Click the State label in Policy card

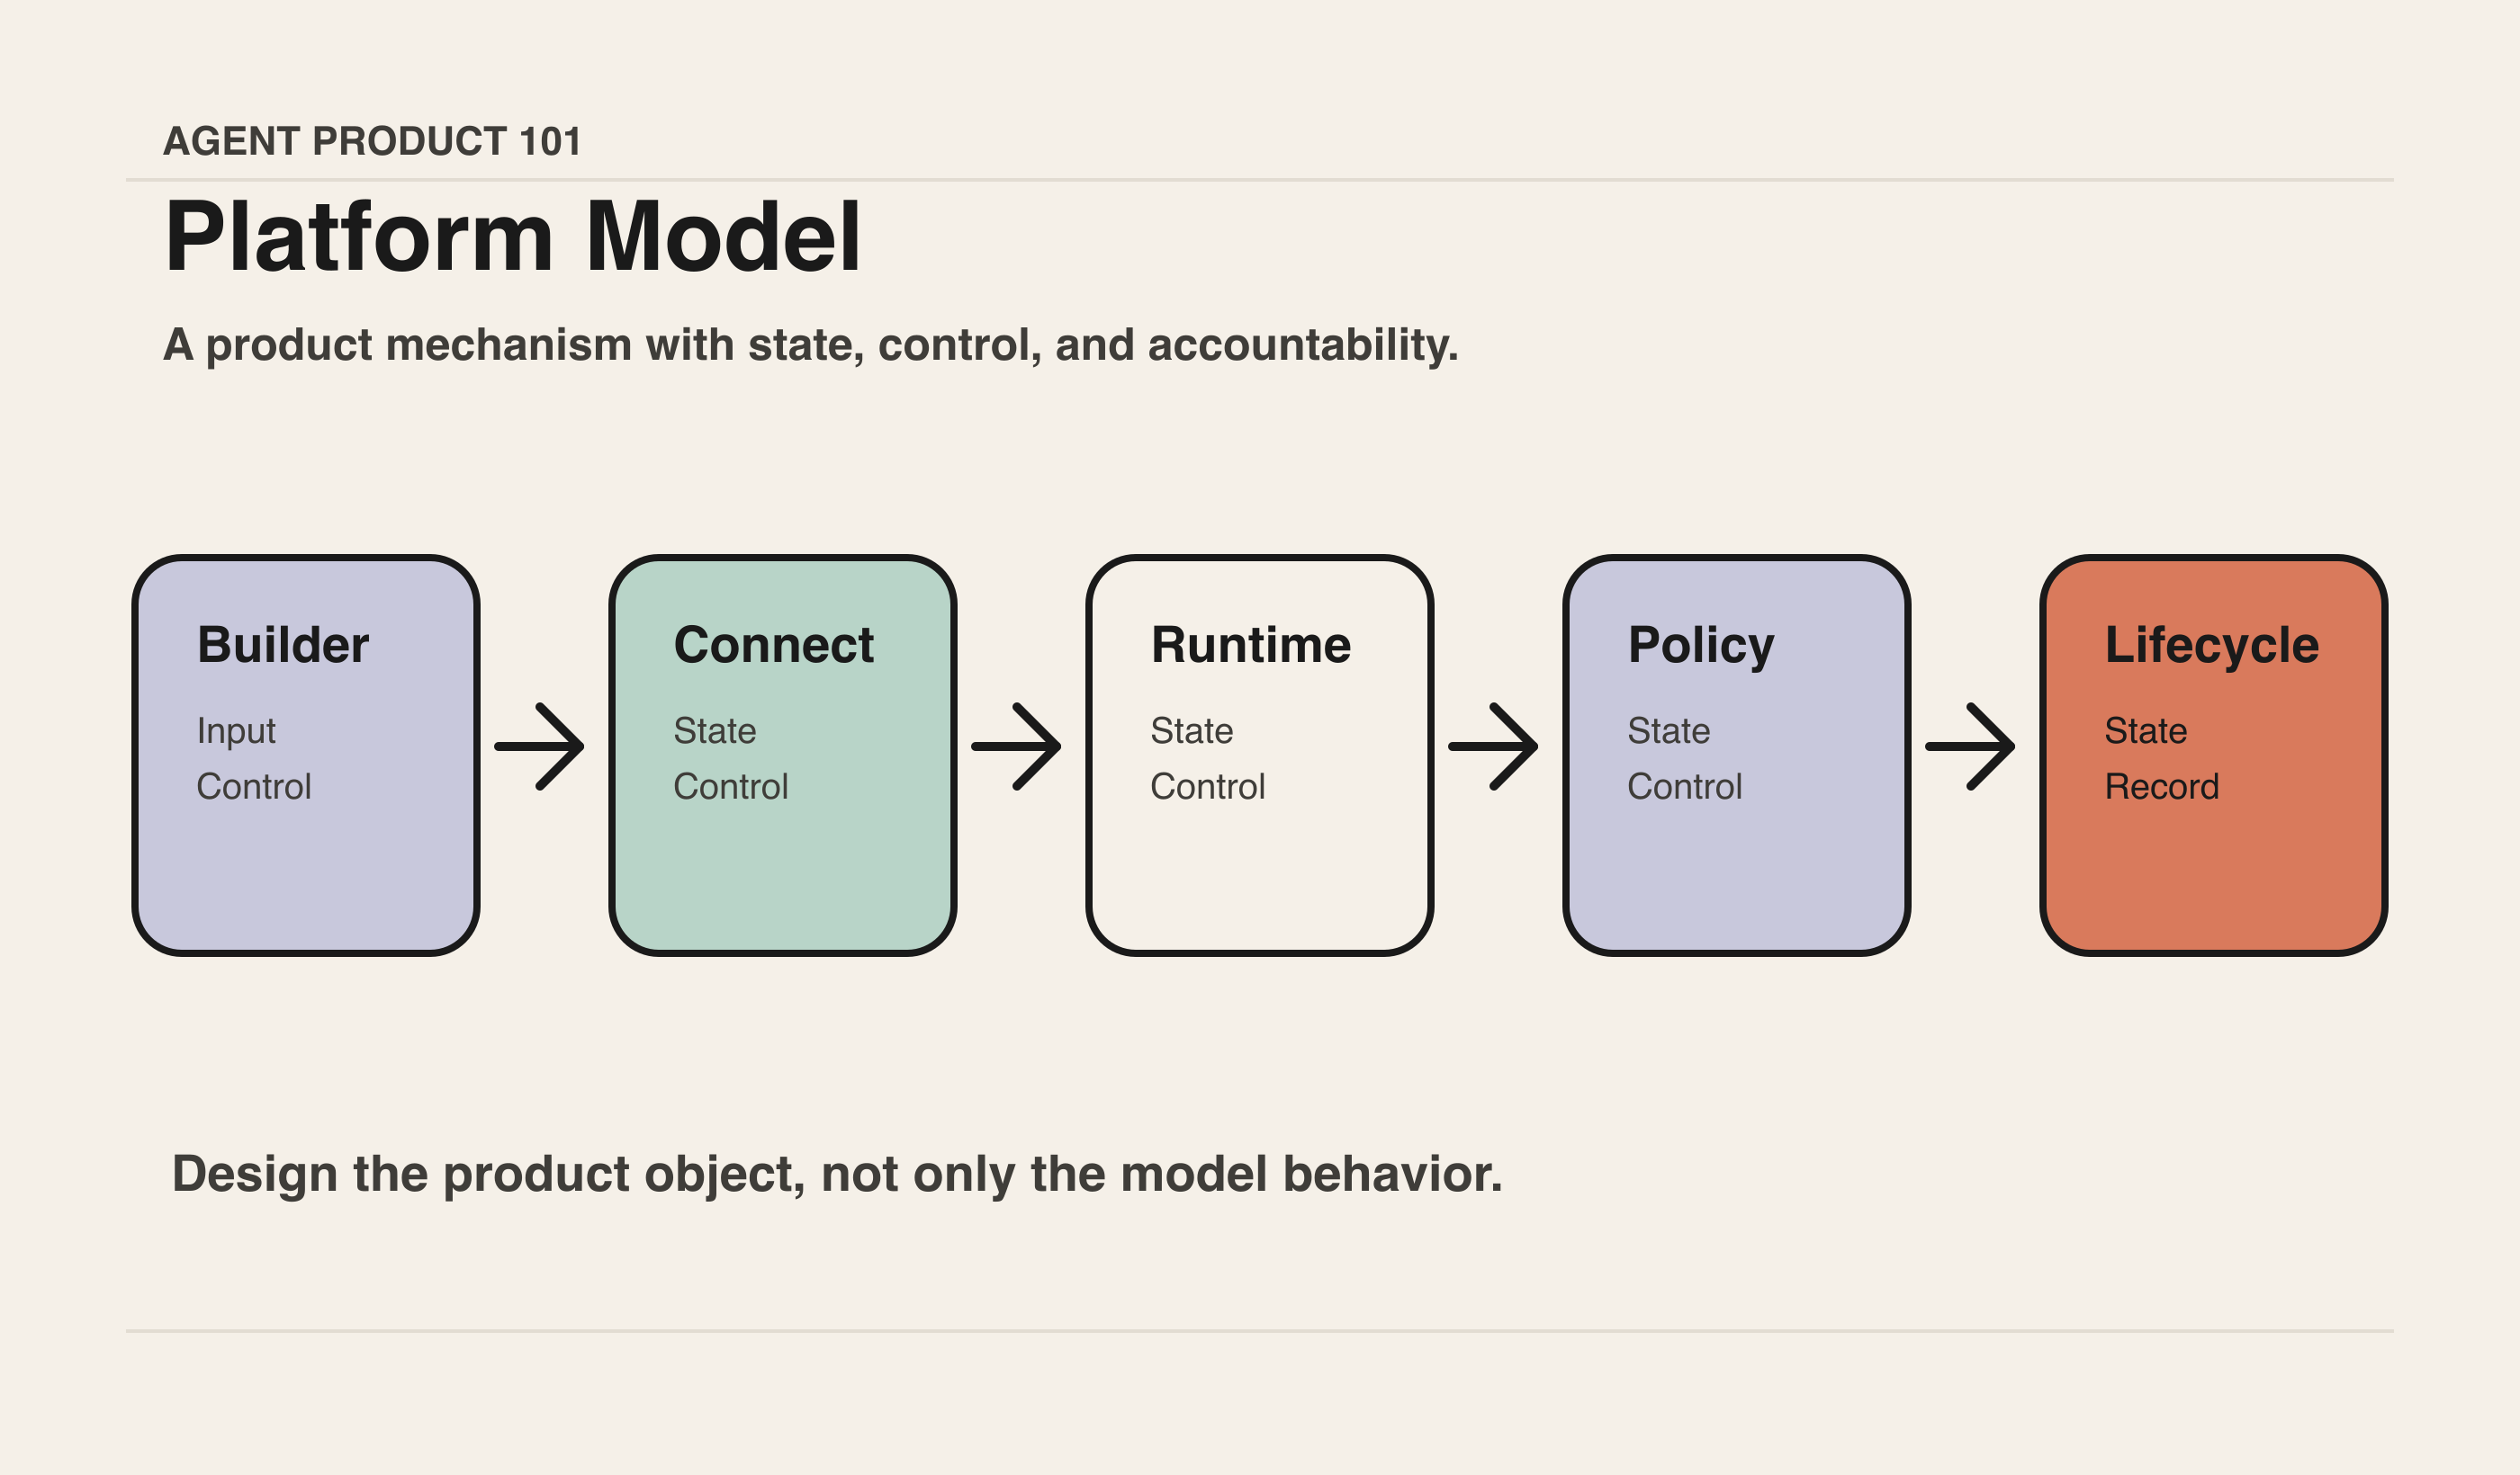tap(1669, 730)
